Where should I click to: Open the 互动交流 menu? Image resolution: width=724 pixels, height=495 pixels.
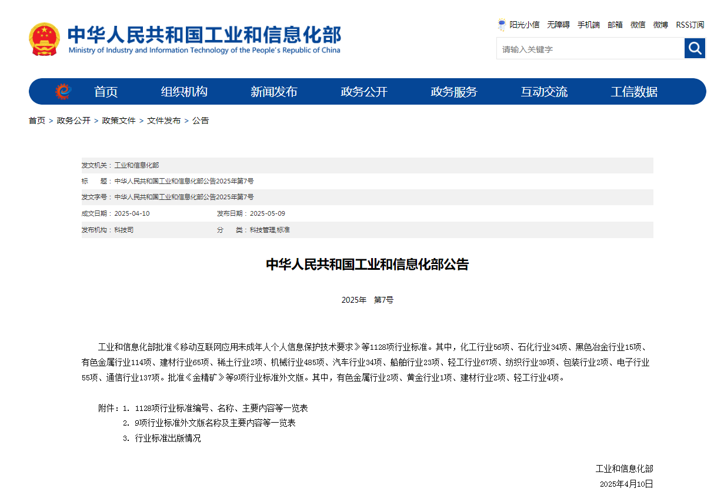[x=544, y=92]
